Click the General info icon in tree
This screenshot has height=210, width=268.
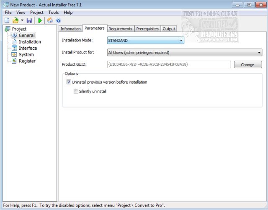click(14, 35)
